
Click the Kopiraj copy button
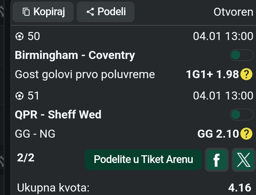[x=43, y=12]
